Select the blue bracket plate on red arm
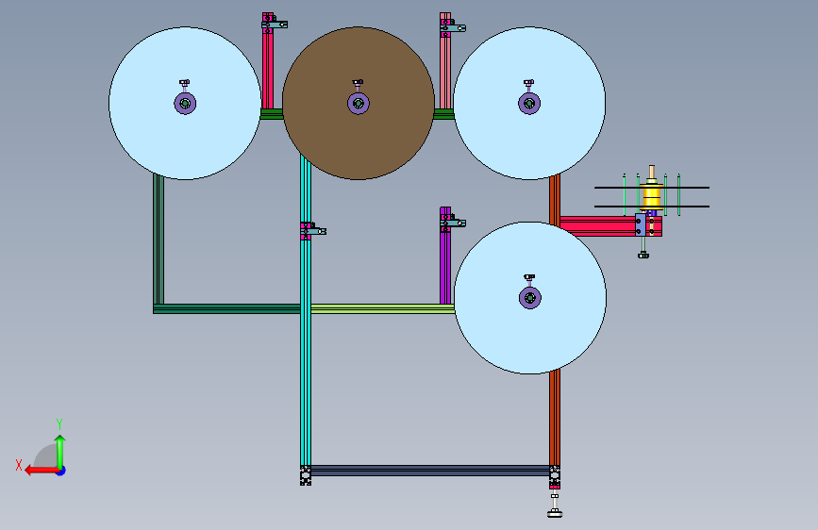This screenshot has height=530, width=818. point(640,224)
